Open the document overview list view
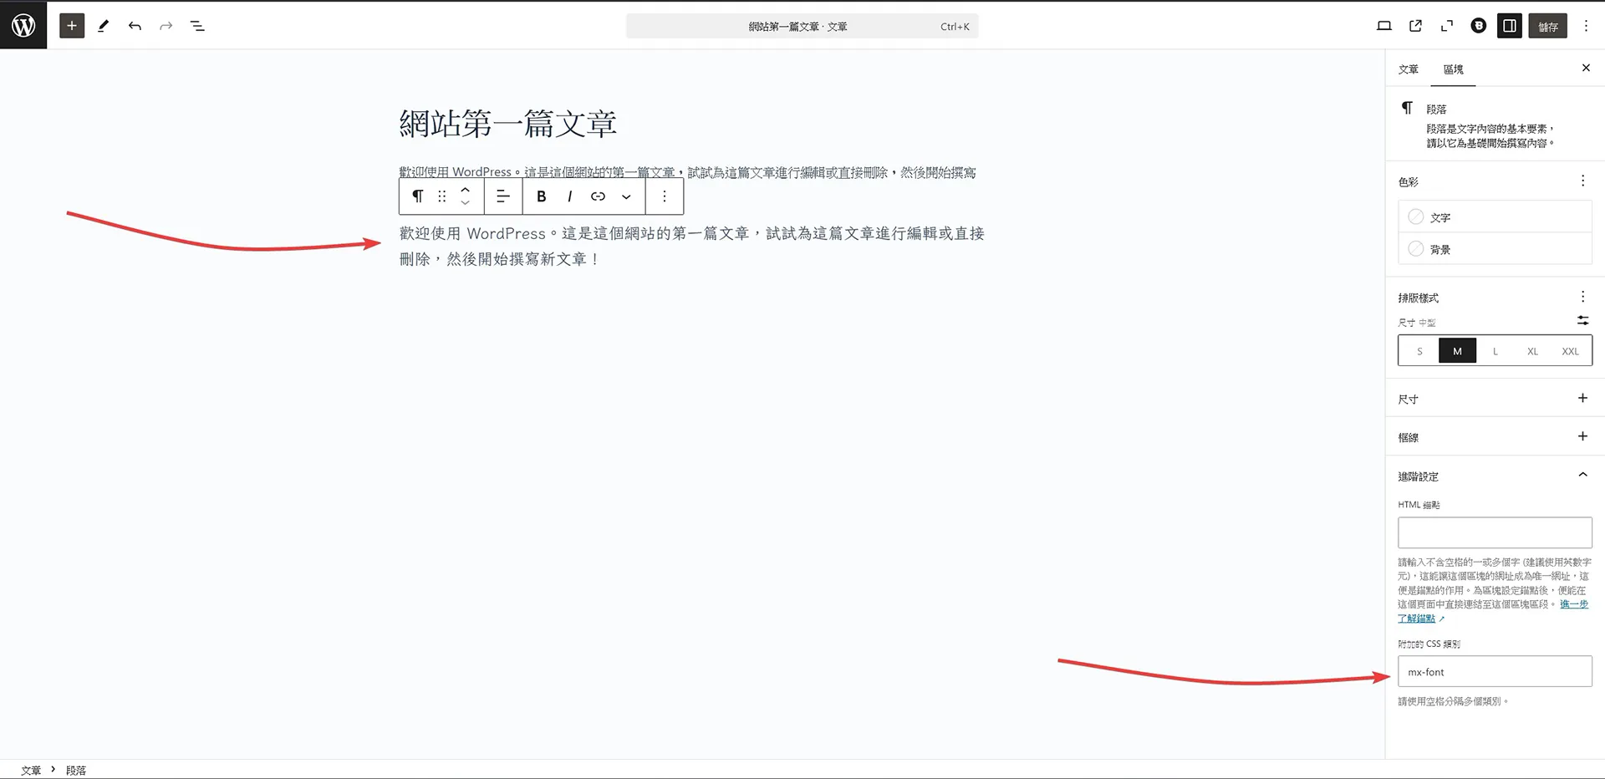The width and height of the screenshot is (1605, 779). pos(197,26)
